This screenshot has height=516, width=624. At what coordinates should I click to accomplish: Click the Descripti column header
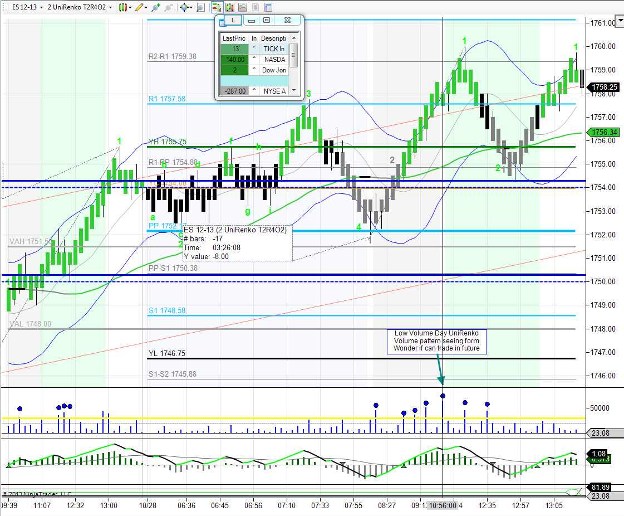click(x=274, y=38)
